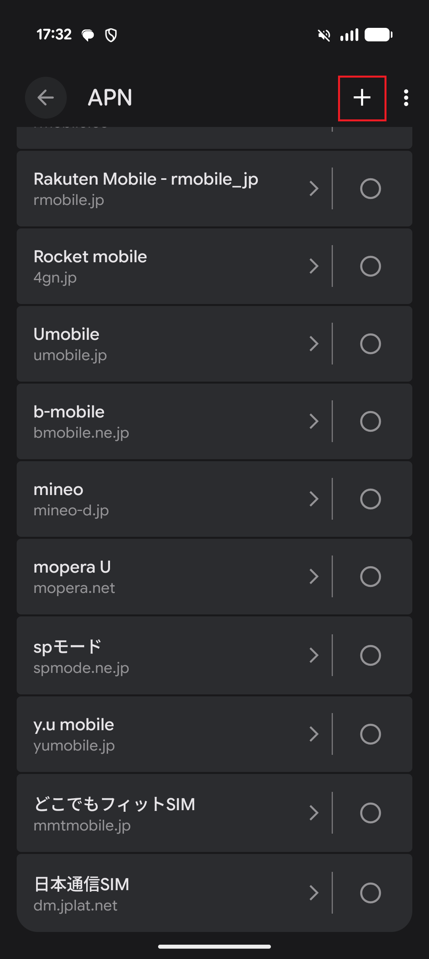Viewport: 429px width, 959px height.
Task: Tap the battery indicator icon
Action: pos(378,35)
